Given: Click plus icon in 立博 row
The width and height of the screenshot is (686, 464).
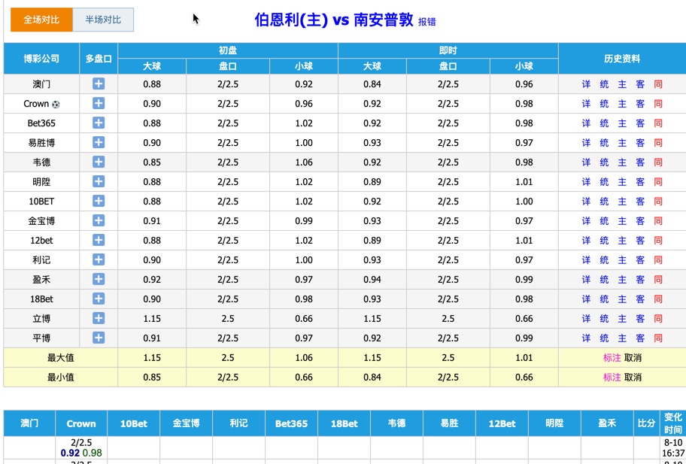Looking at the screenshot, I should click(x=99, y=318).
